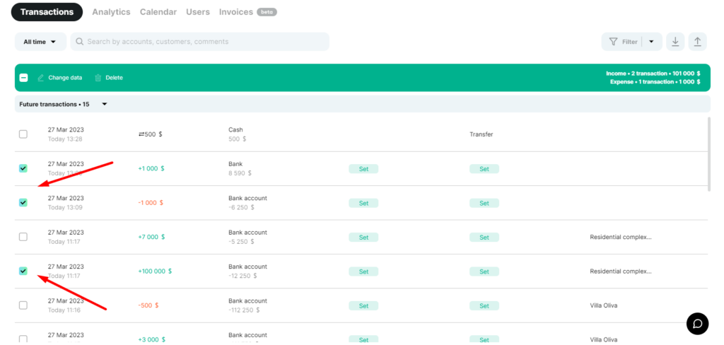Click first Set tag in +1 000 $ row
The image size is (724, 345).
pyautogui.click(x=363, y=169)
